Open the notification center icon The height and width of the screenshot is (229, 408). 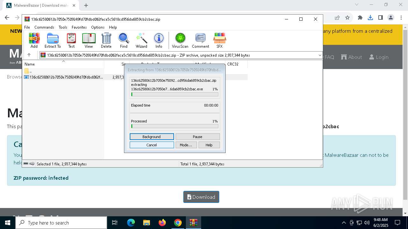click(397, 223)
